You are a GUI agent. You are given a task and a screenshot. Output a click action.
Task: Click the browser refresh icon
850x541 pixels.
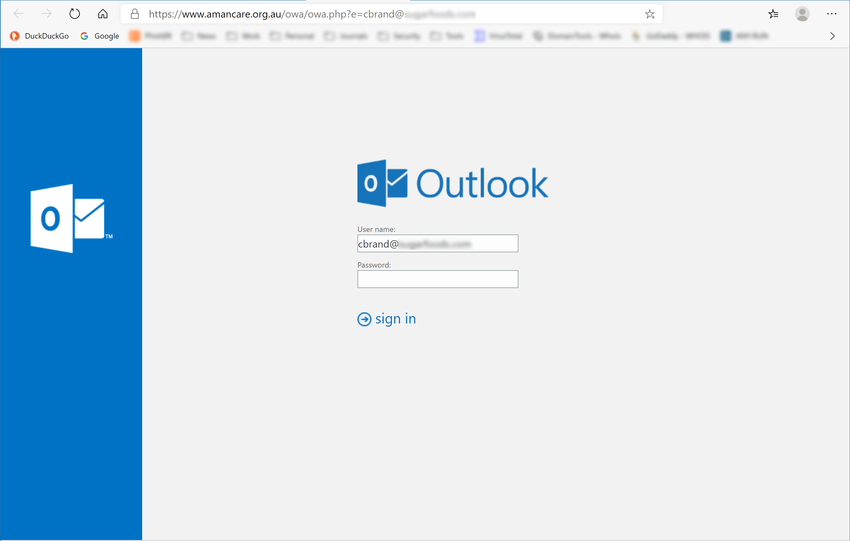coord(74,14)
